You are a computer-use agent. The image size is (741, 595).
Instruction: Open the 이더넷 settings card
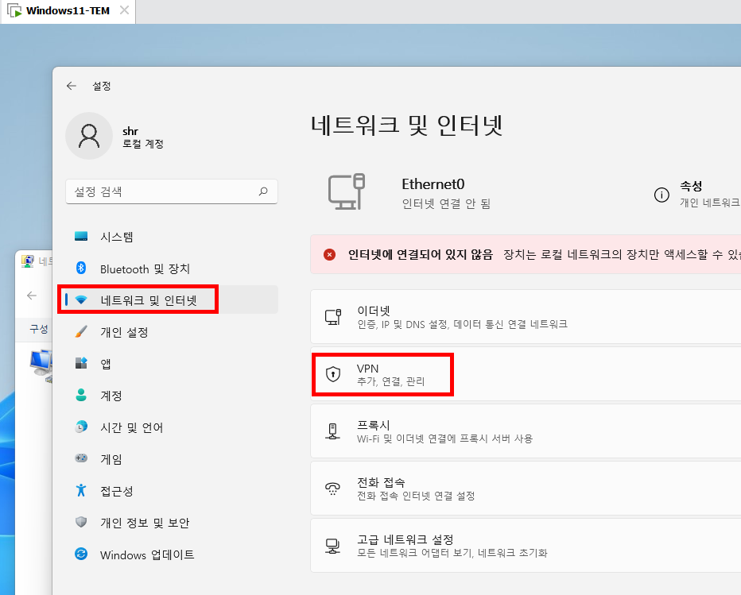[x=526, y=317]
